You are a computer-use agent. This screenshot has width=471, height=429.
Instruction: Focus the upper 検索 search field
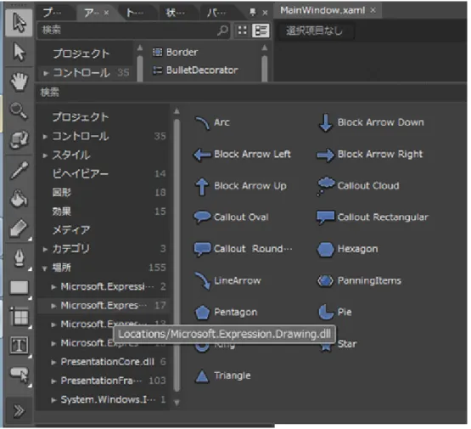click(133, 30)
